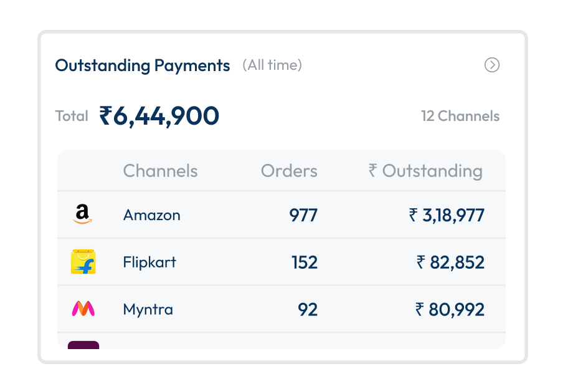Click Amazon's ₹ 3,18,977 outstanding amount

click(x=447, y=215)
